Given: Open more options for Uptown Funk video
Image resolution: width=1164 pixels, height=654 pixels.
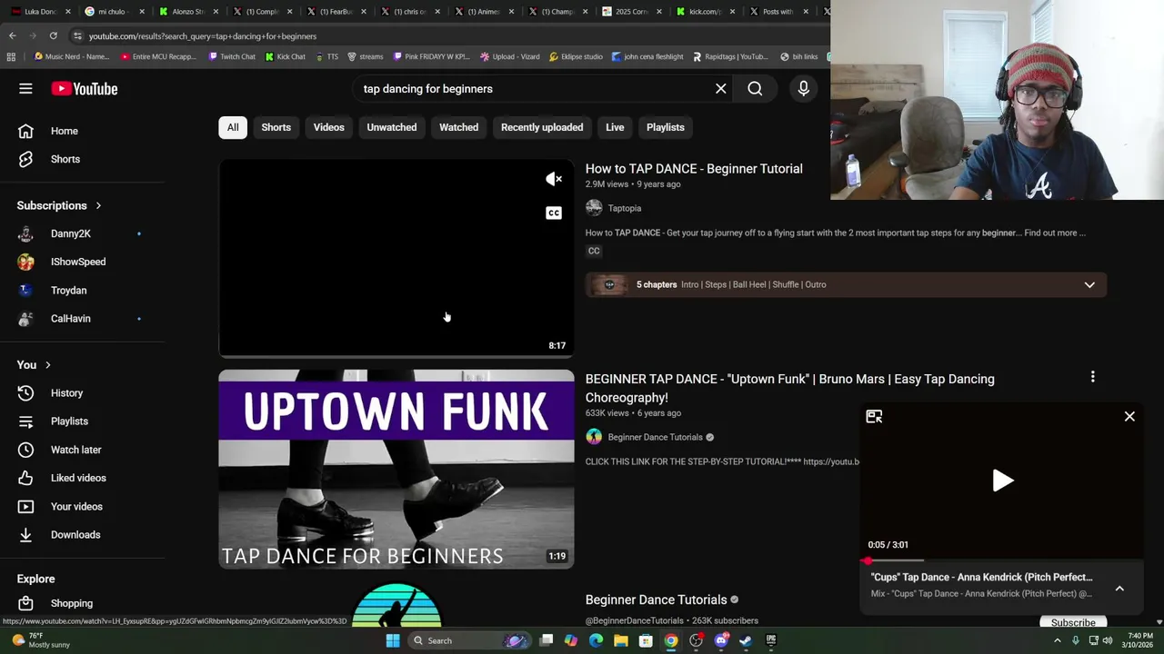Looking at the screenshot, I should click(x=1092, y=376).
